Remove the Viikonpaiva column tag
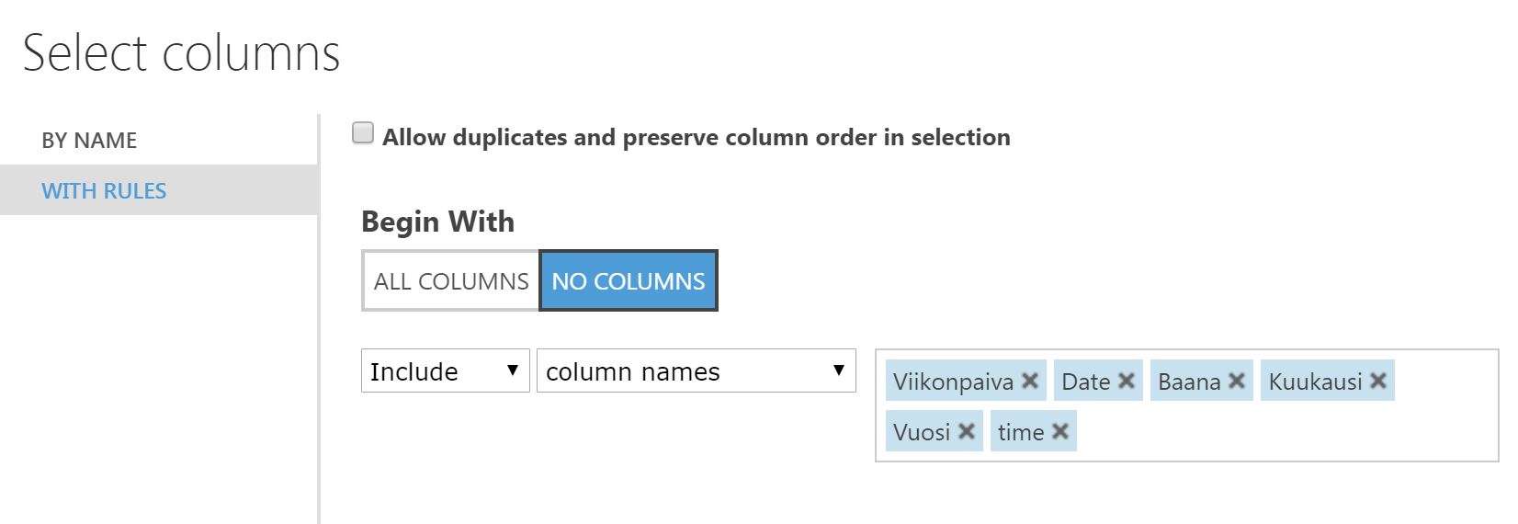 click(x=1030, y=381)
